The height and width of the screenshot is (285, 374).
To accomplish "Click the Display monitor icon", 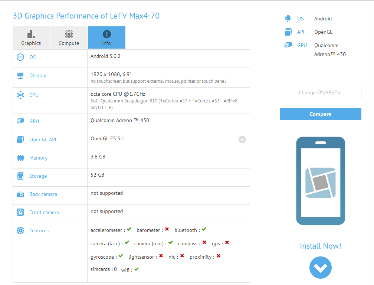I will [20, 75].
